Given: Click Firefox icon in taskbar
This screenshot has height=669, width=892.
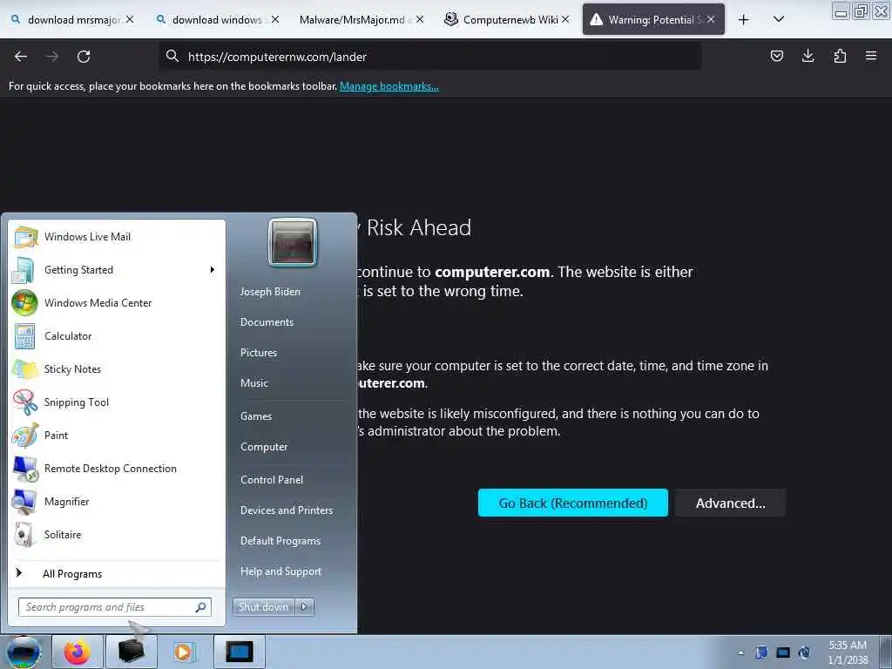Looking at the screenshot, I should point(78,652).
